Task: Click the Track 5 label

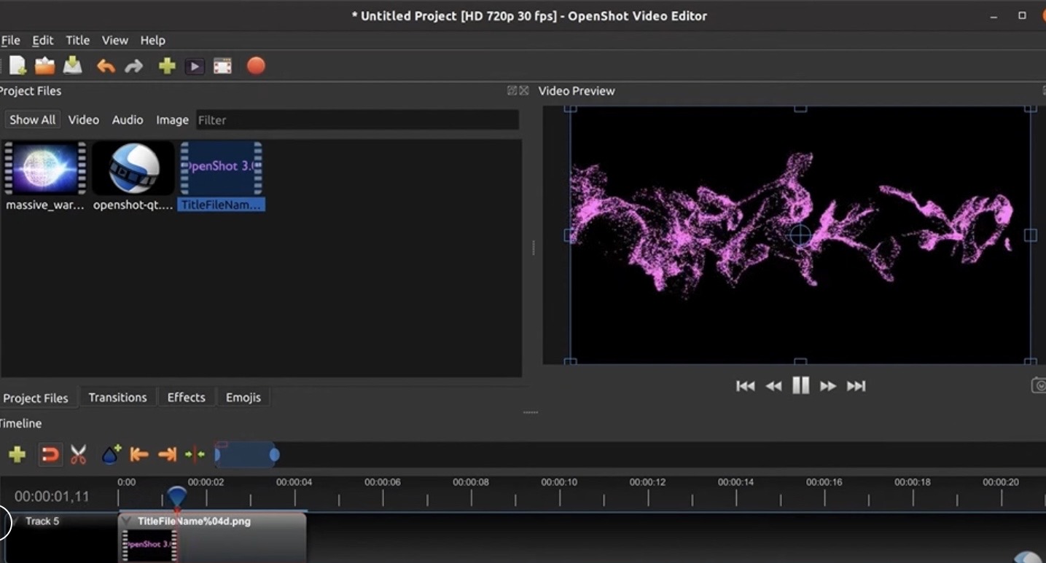Action: point(42,521)
